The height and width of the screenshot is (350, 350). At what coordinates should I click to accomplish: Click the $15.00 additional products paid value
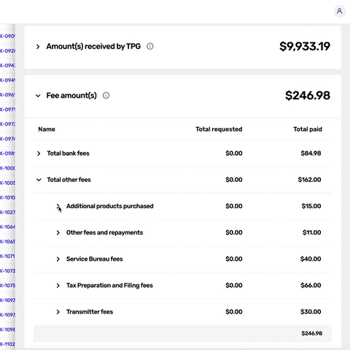pyautogui.click(x=311, y=206)
